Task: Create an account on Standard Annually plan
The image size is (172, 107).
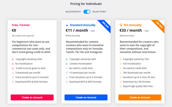Action: pyautogui.click(x=86, y=97)
